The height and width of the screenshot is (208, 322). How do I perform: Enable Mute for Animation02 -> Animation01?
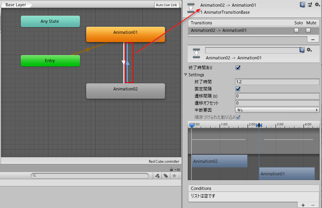[308, 30]
